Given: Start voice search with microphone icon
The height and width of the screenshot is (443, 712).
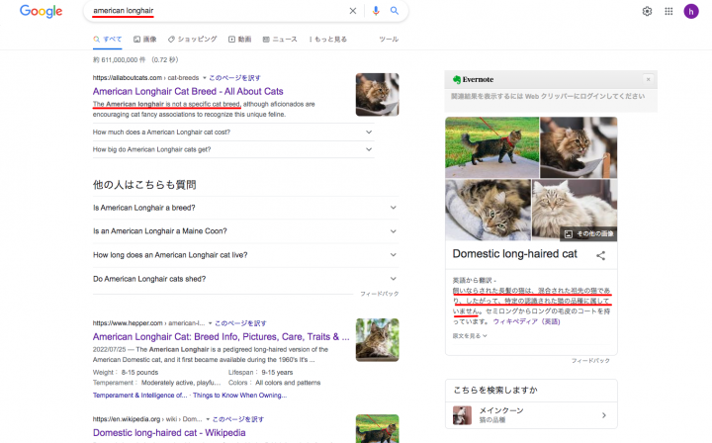Looking at the screenshot, I should tap(376, 11).
